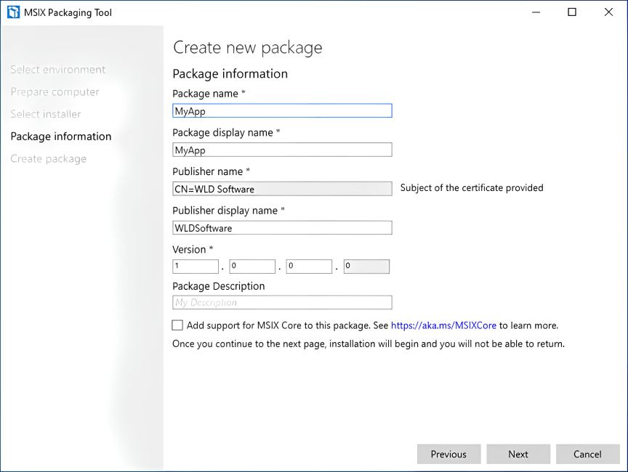This screenshot has width=628, height=472.
Task: Go to the Prepare computer step
Action: click(x=55, y=92)
